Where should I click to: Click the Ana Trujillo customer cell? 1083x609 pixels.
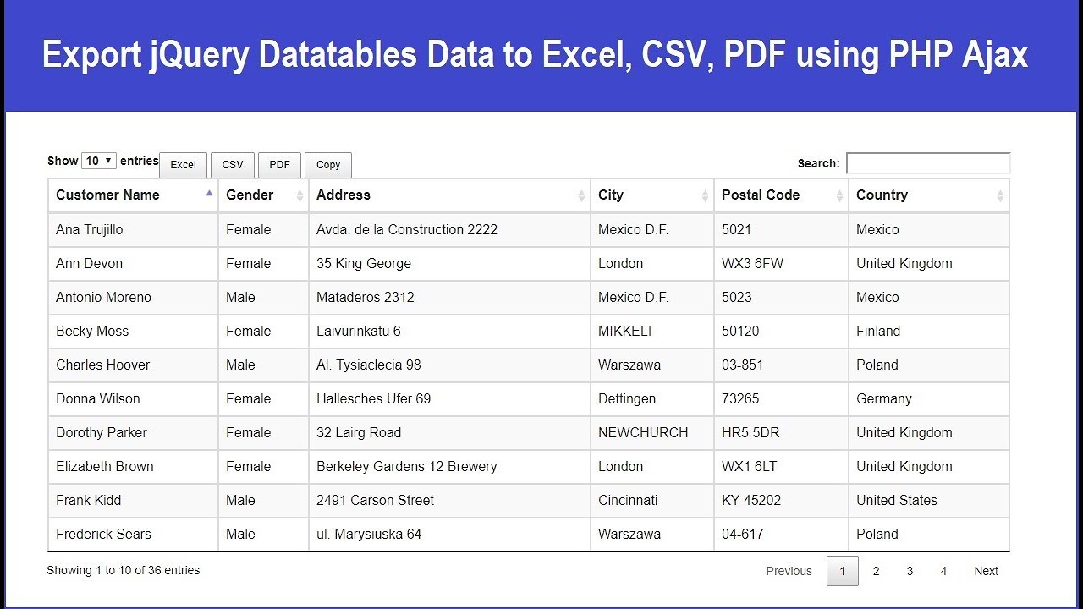point(90,229)
